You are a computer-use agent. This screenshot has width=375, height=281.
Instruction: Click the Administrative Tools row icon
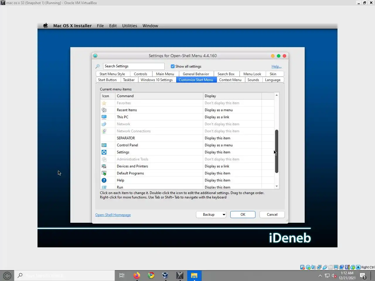(104, 159)
